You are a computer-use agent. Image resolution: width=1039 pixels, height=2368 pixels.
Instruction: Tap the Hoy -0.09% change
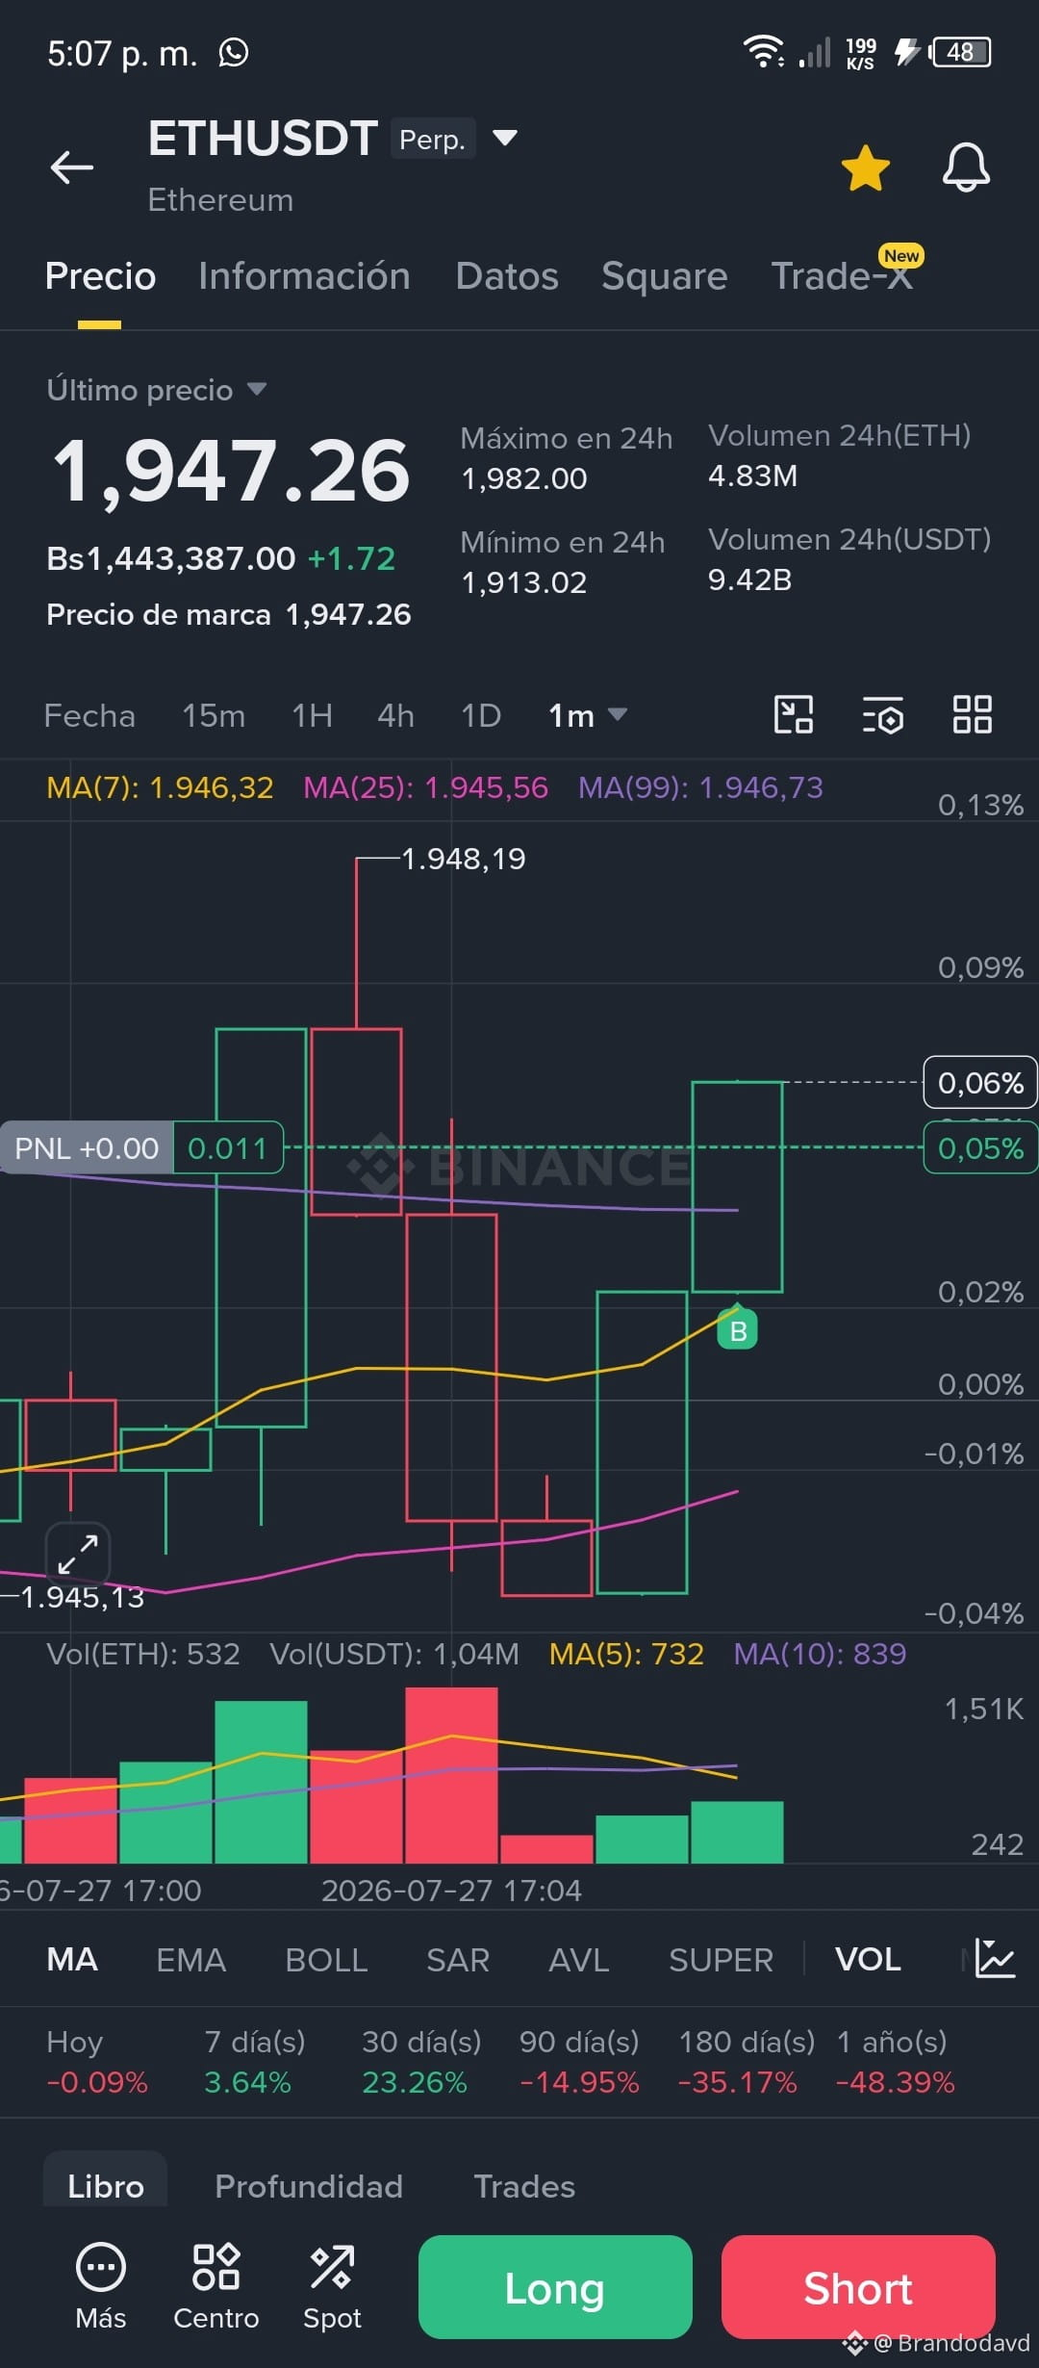[x=96, y=2062]
